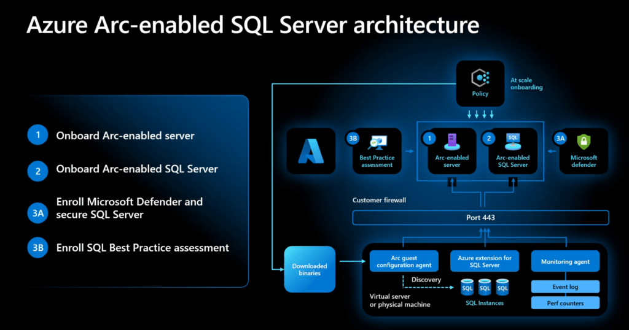Select the middle SQL instance cylinder
This screenshot has width=629, height=330.
[485, 287]
